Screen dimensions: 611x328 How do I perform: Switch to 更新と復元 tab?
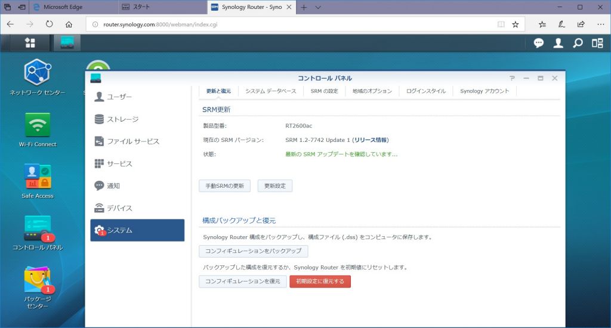[x=218, y=91]
